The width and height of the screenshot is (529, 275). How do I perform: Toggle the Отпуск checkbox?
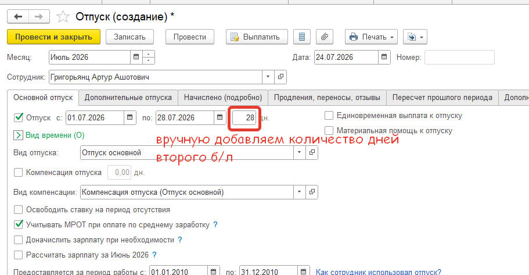pyautogui.click(x=18, y=117)
